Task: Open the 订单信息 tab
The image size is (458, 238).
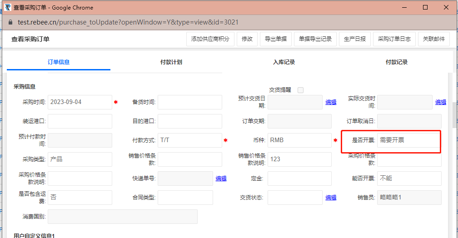Action: [59, 62]
